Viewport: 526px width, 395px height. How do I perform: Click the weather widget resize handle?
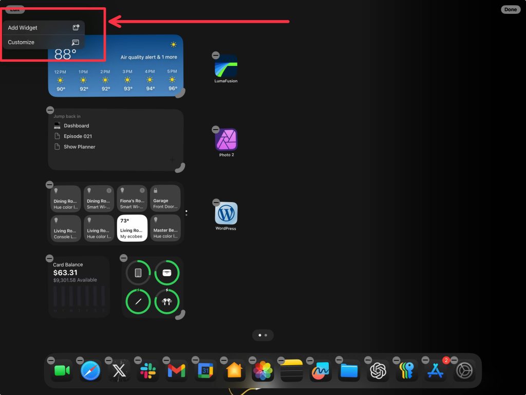coord(180,93)
